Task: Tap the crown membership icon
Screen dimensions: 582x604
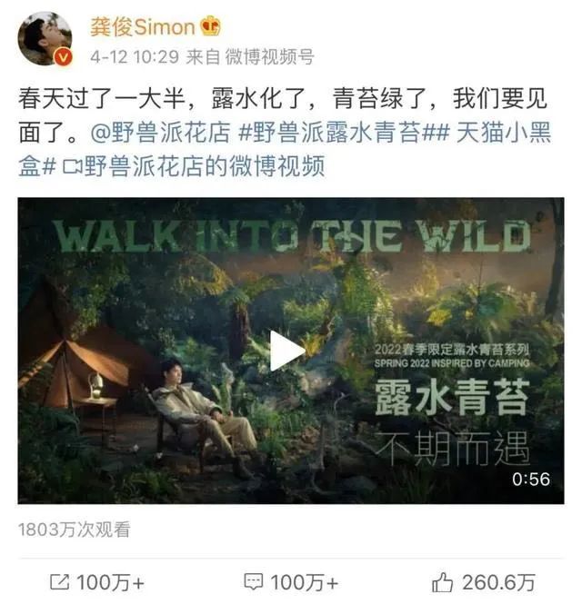Action: coord(210,26)
